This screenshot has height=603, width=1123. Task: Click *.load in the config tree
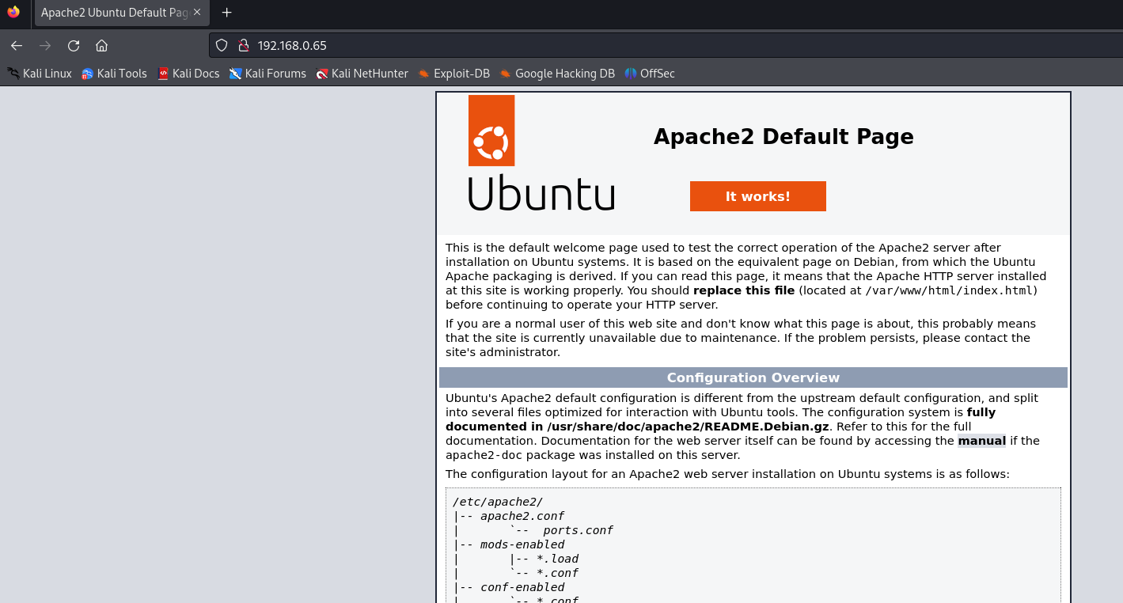tap(557, 559)
